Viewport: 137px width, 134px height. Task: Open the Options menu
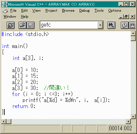click(x=115, y=11)
